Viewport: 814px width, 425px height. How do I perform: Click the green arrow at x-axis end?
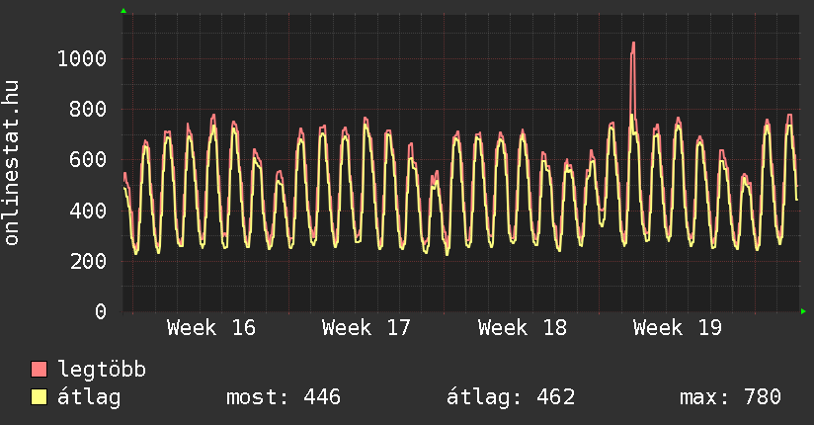pos(803,311)
